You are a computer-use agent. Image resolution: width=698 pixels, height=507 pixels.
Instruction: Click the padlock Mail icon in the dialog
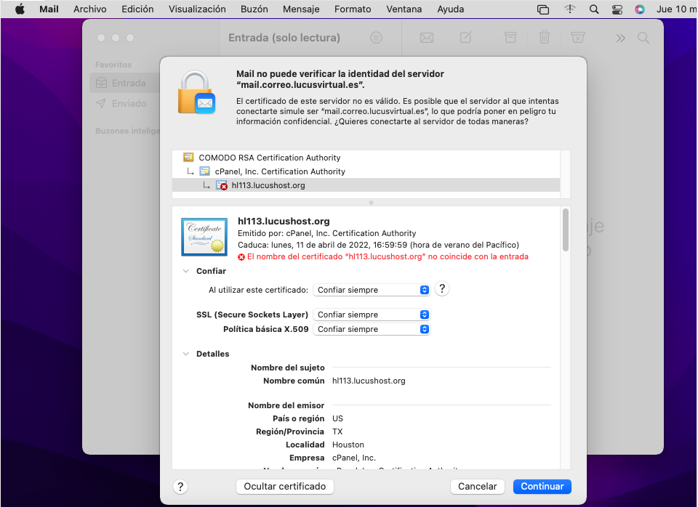pyautogui.click(x=197, y=92)
